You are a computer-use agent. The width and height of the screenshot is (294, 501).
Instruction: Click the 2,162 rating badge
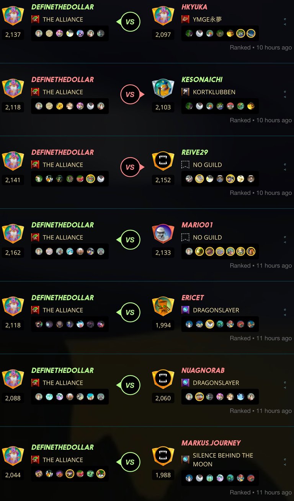13,252
